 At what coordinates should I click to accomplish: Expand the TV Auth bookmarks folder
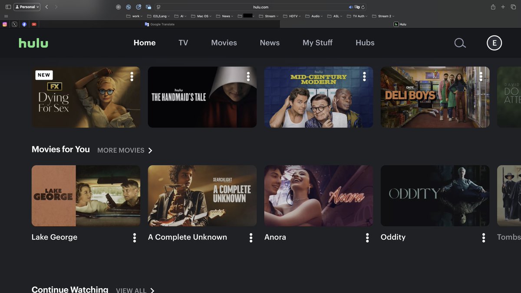point(357,16)
